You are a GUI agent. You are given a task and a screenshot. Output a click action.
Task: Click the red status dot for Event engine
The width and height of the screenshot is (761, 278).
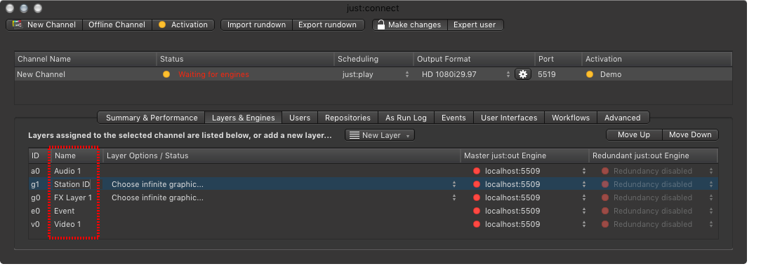point(477,211)
